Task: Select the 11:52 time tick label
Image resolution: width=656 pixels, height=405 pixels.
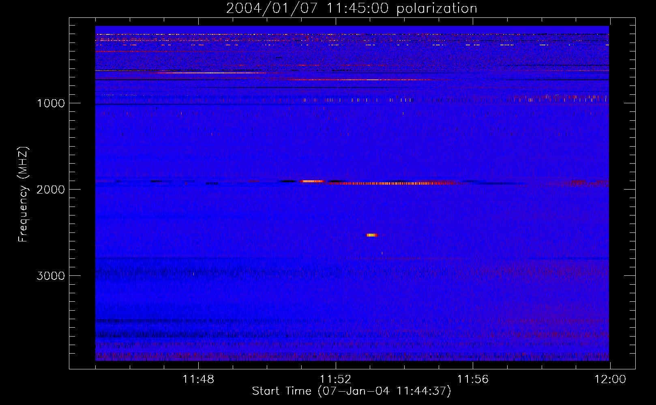Action: [x=335, y=379]
